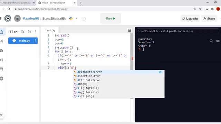Click the console prompt cursor

(x=143, y=49)
